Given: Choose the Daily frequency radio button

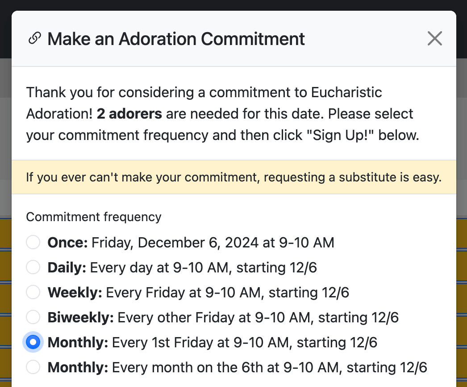Looking at the screenshot, I should coord(33,268).
